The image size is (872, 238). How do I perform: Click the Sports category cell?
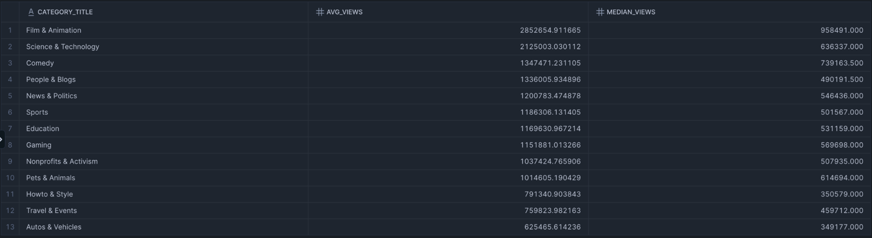164,112
